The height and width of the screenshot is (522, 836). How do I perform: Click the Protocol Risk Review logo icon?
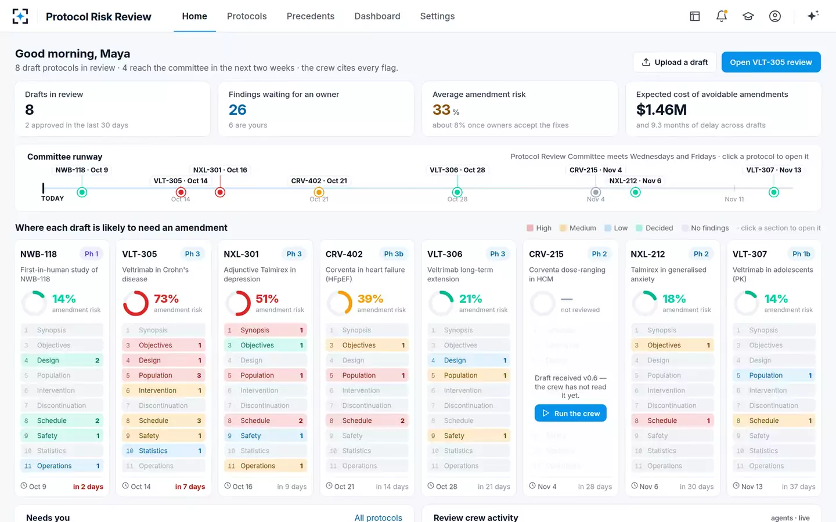(20, 16)
